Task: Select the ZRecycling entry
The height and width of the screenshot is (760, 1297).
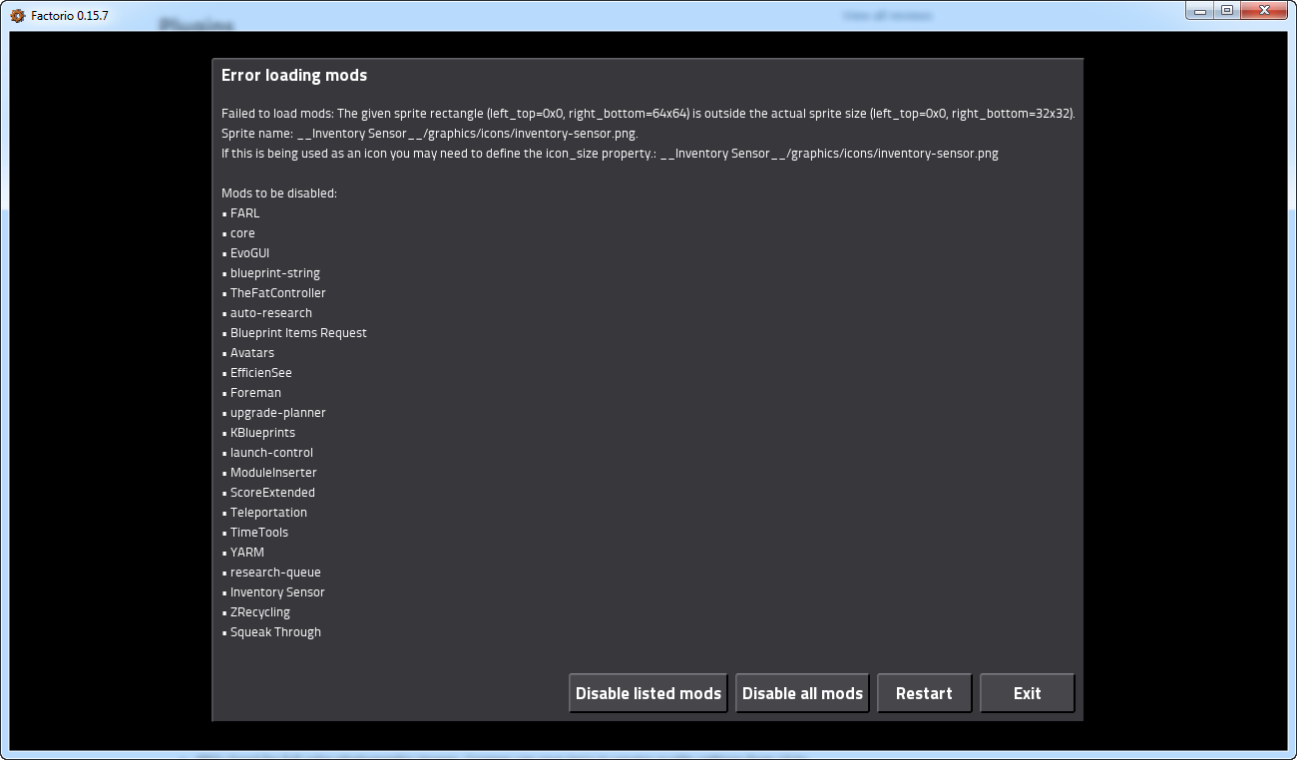Action: [260, 612]
